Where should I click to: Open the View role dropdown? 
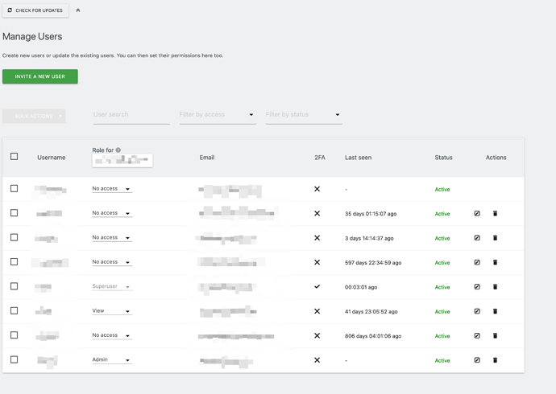[x=112, y=311]
